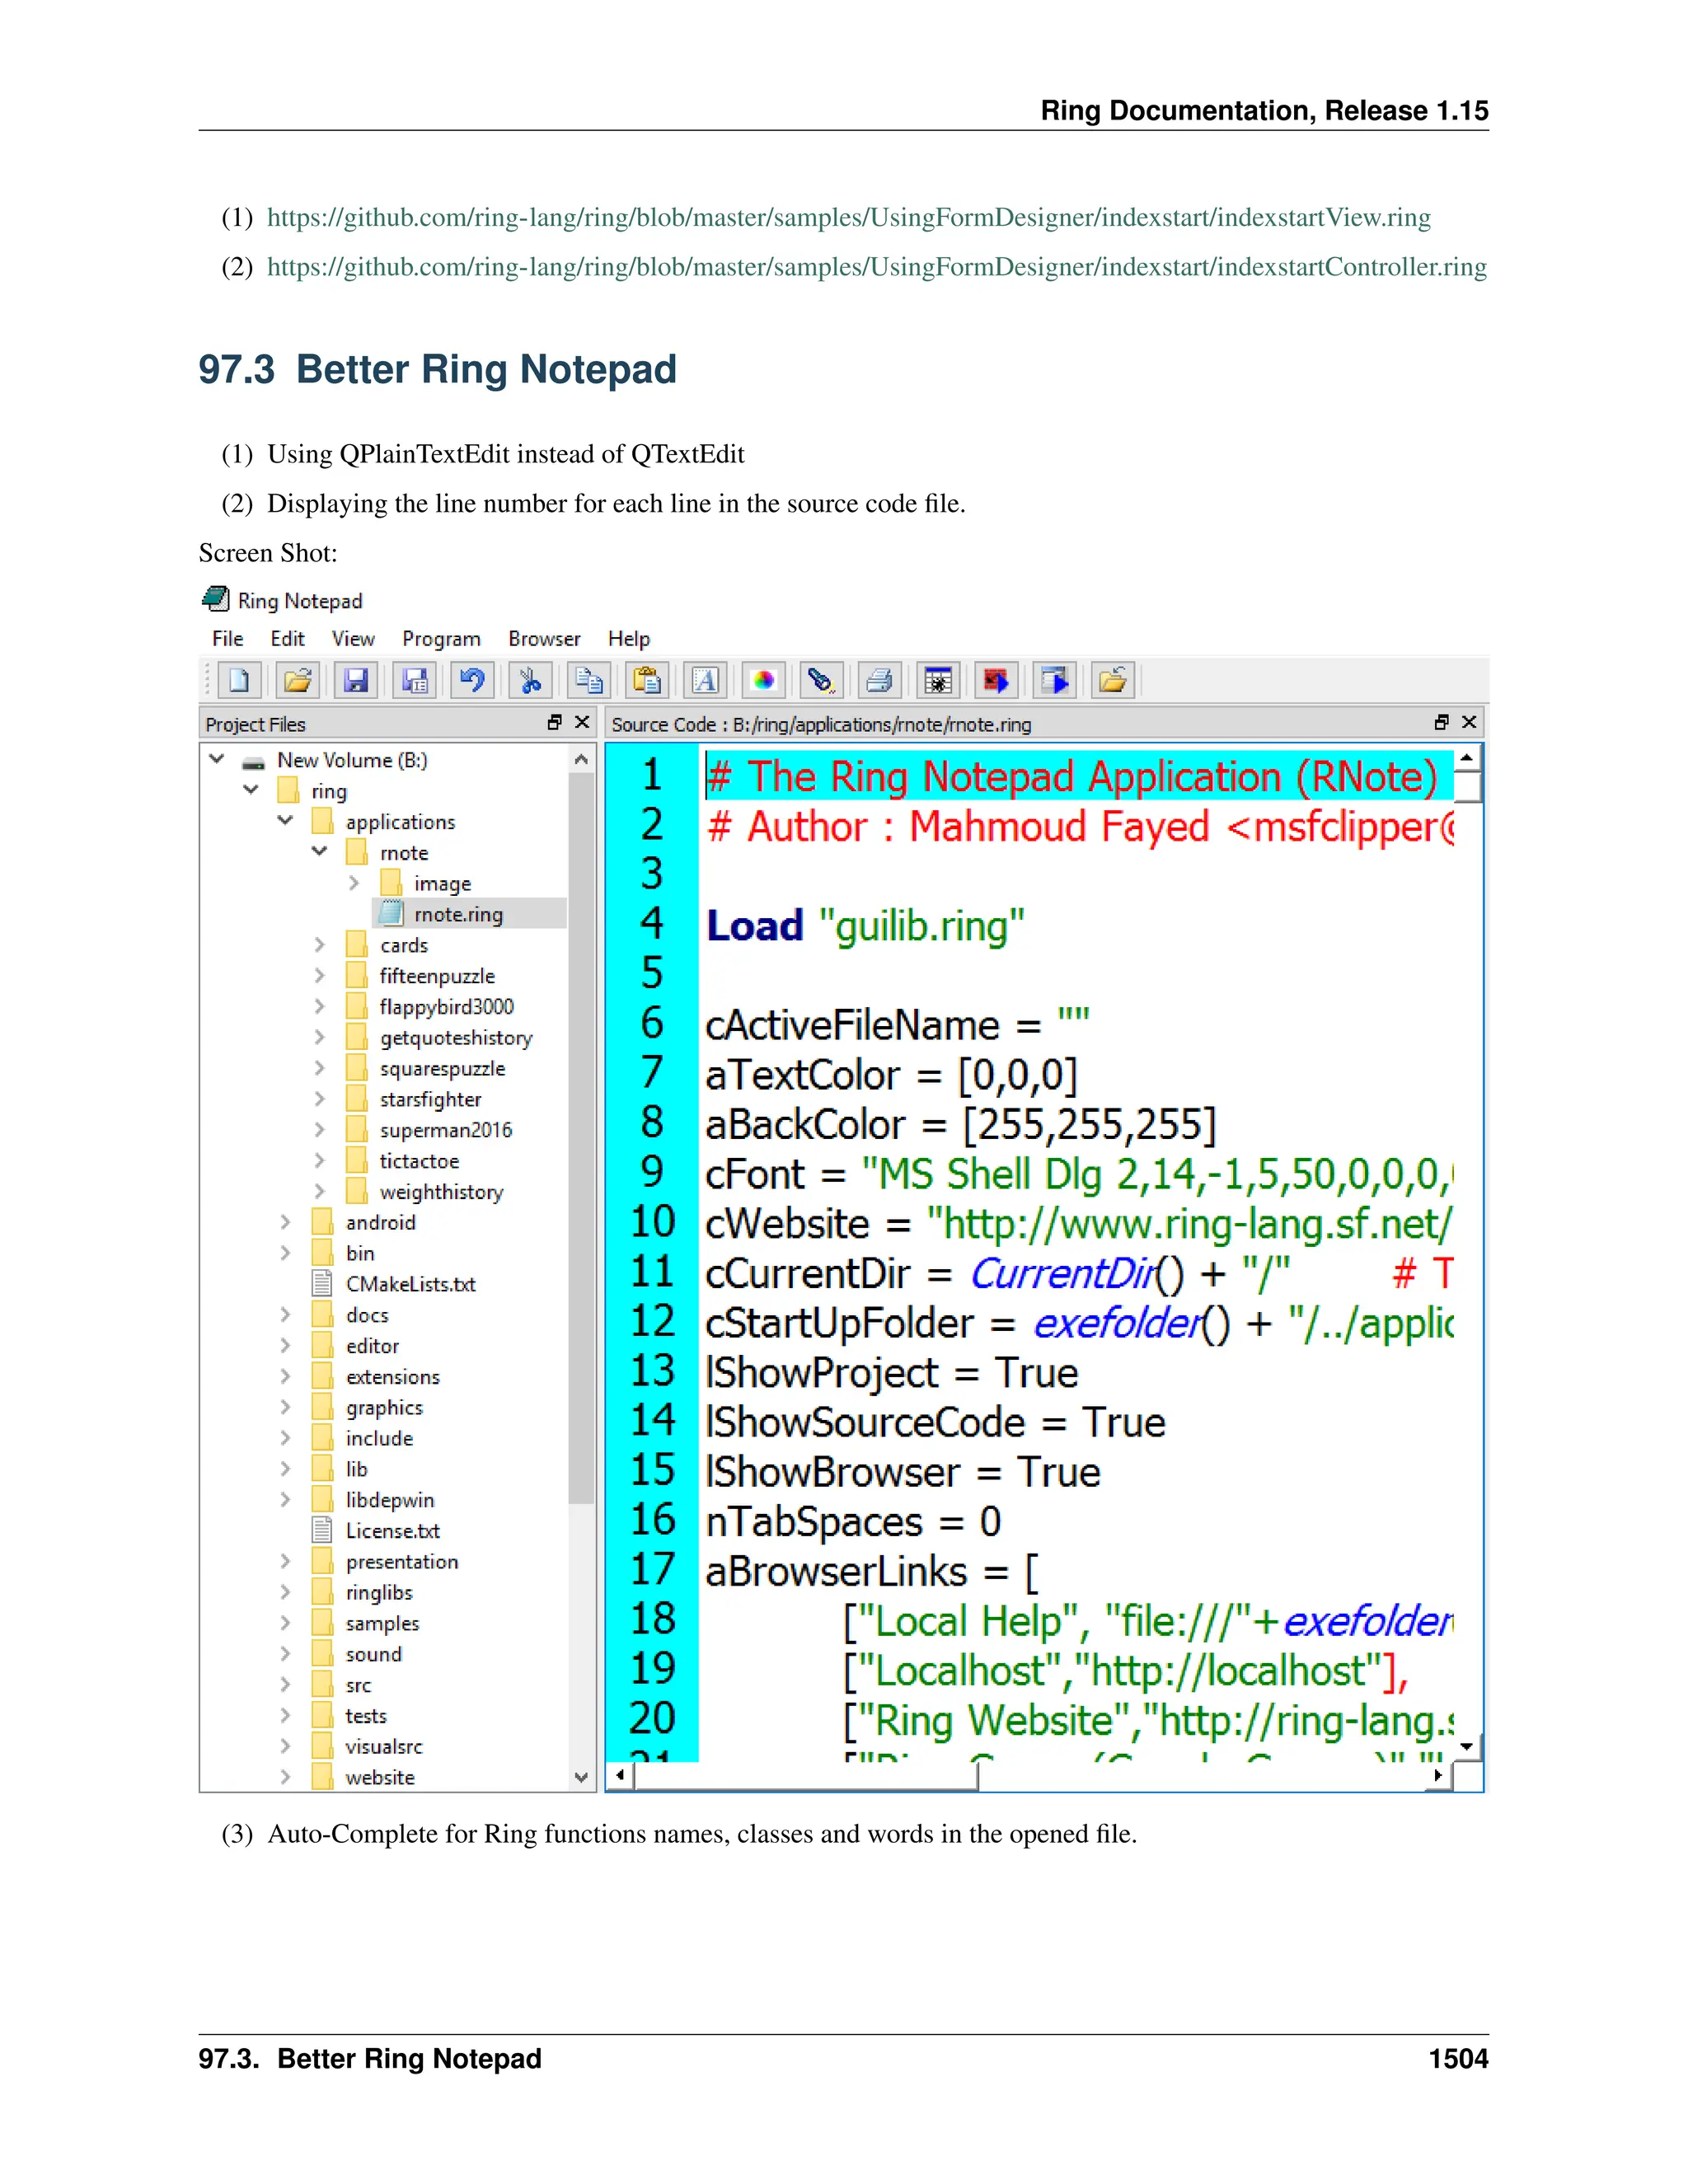
Task: Open the Browser menu
Action: point(544,639)
